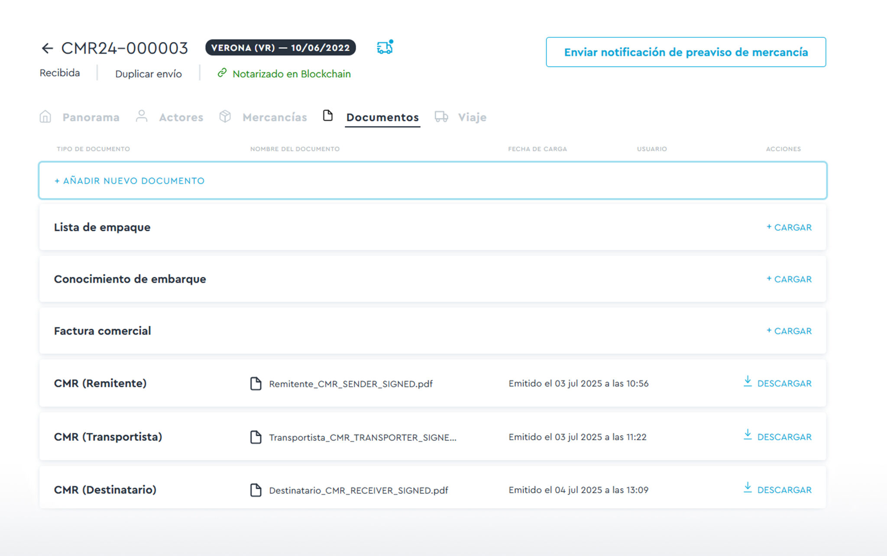Click the blockchain link chain icon
887x556 pixels.
(222, 73)
